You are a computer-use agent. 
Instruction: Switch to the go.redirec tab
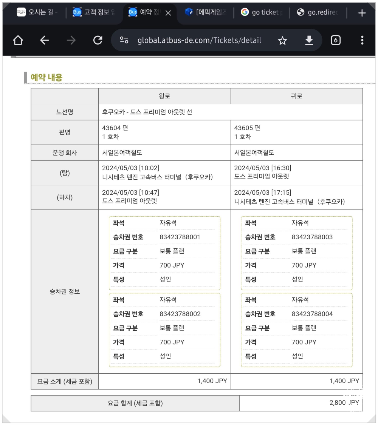(318, 12)
